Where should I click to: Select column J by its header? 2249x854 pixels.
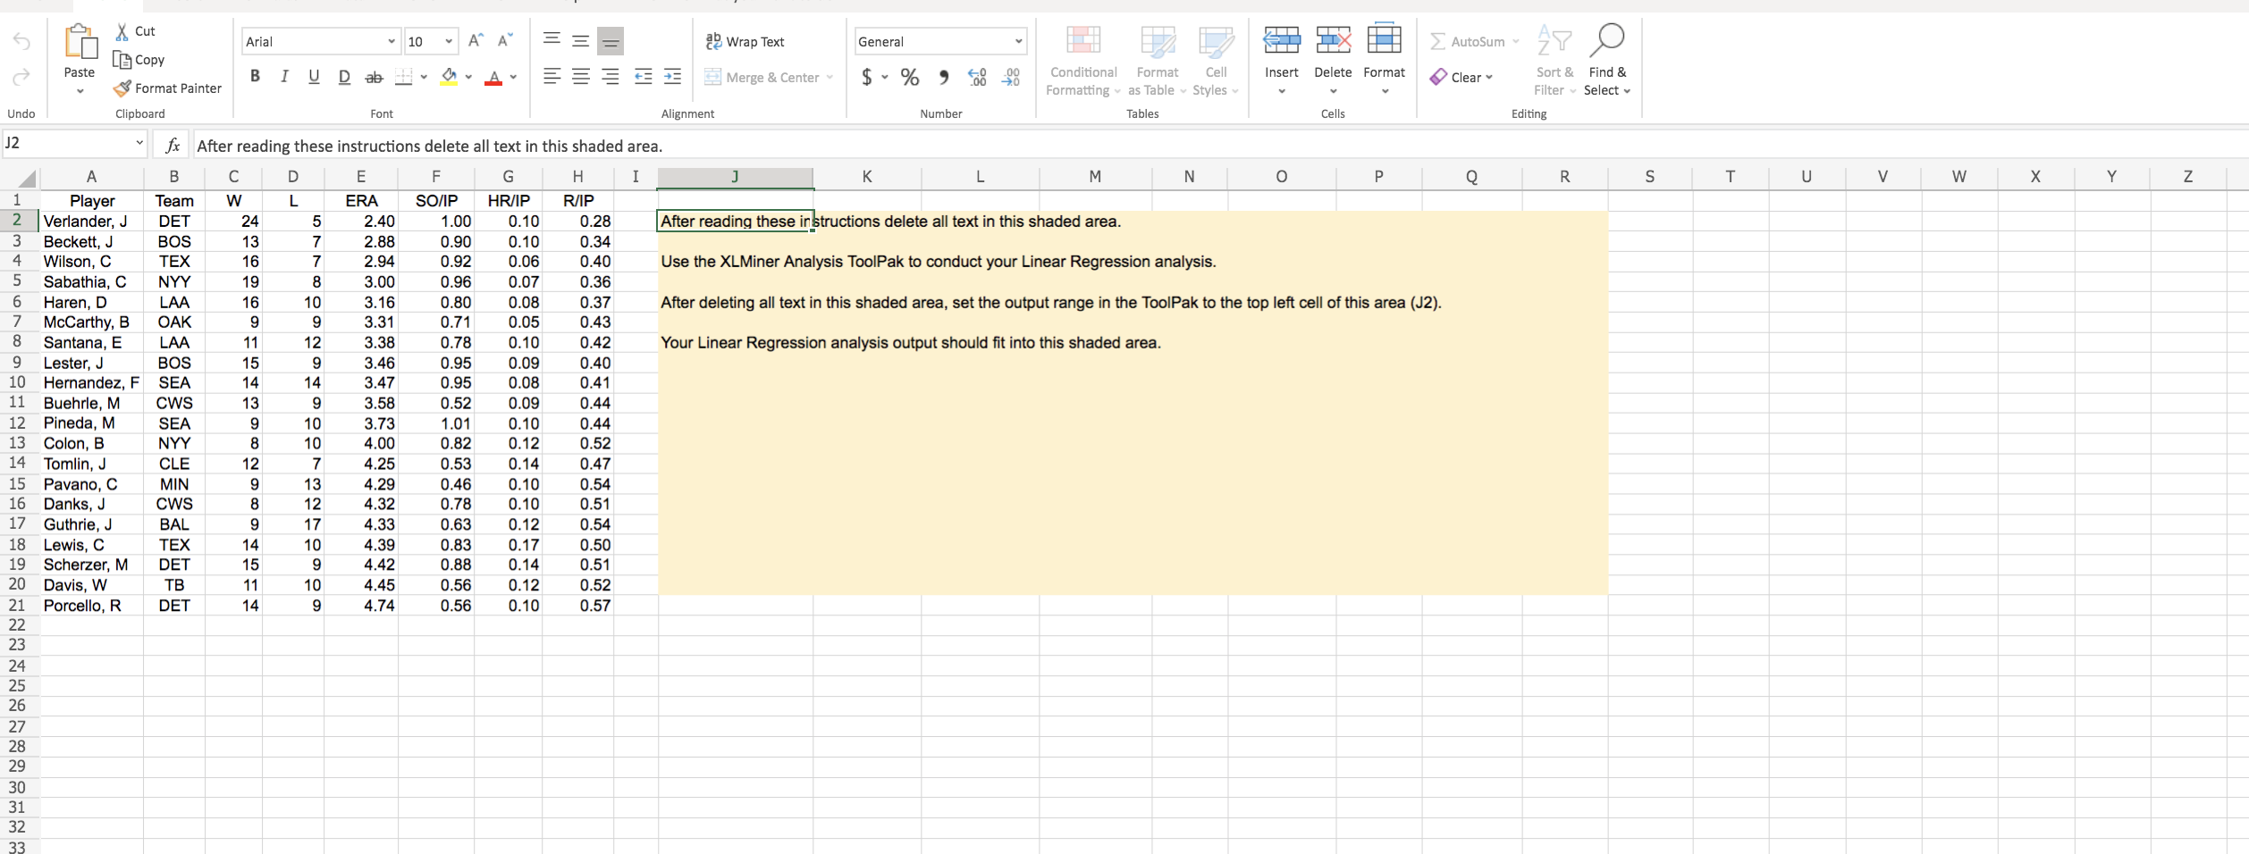[x=735, y=177]
